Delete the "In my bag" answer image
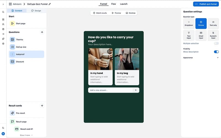The height and width of the screenshot is (138, 221). [x=136, y=52]
